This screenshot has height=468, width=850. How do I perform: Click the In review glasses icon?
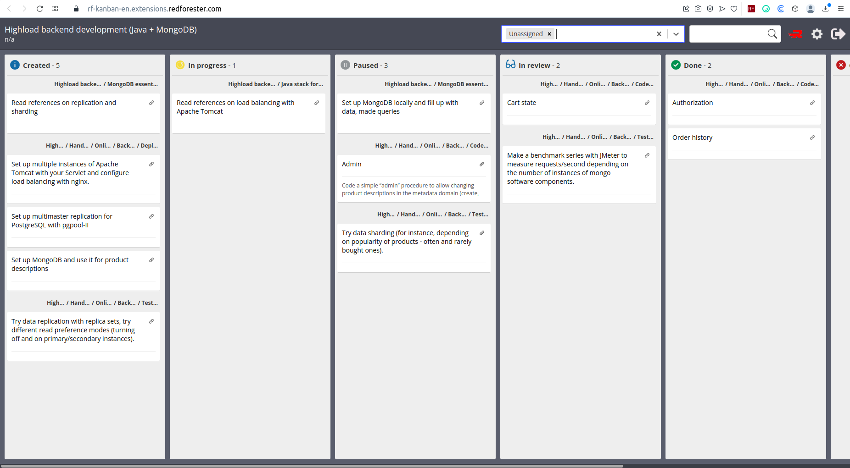(x=510, y=65)
